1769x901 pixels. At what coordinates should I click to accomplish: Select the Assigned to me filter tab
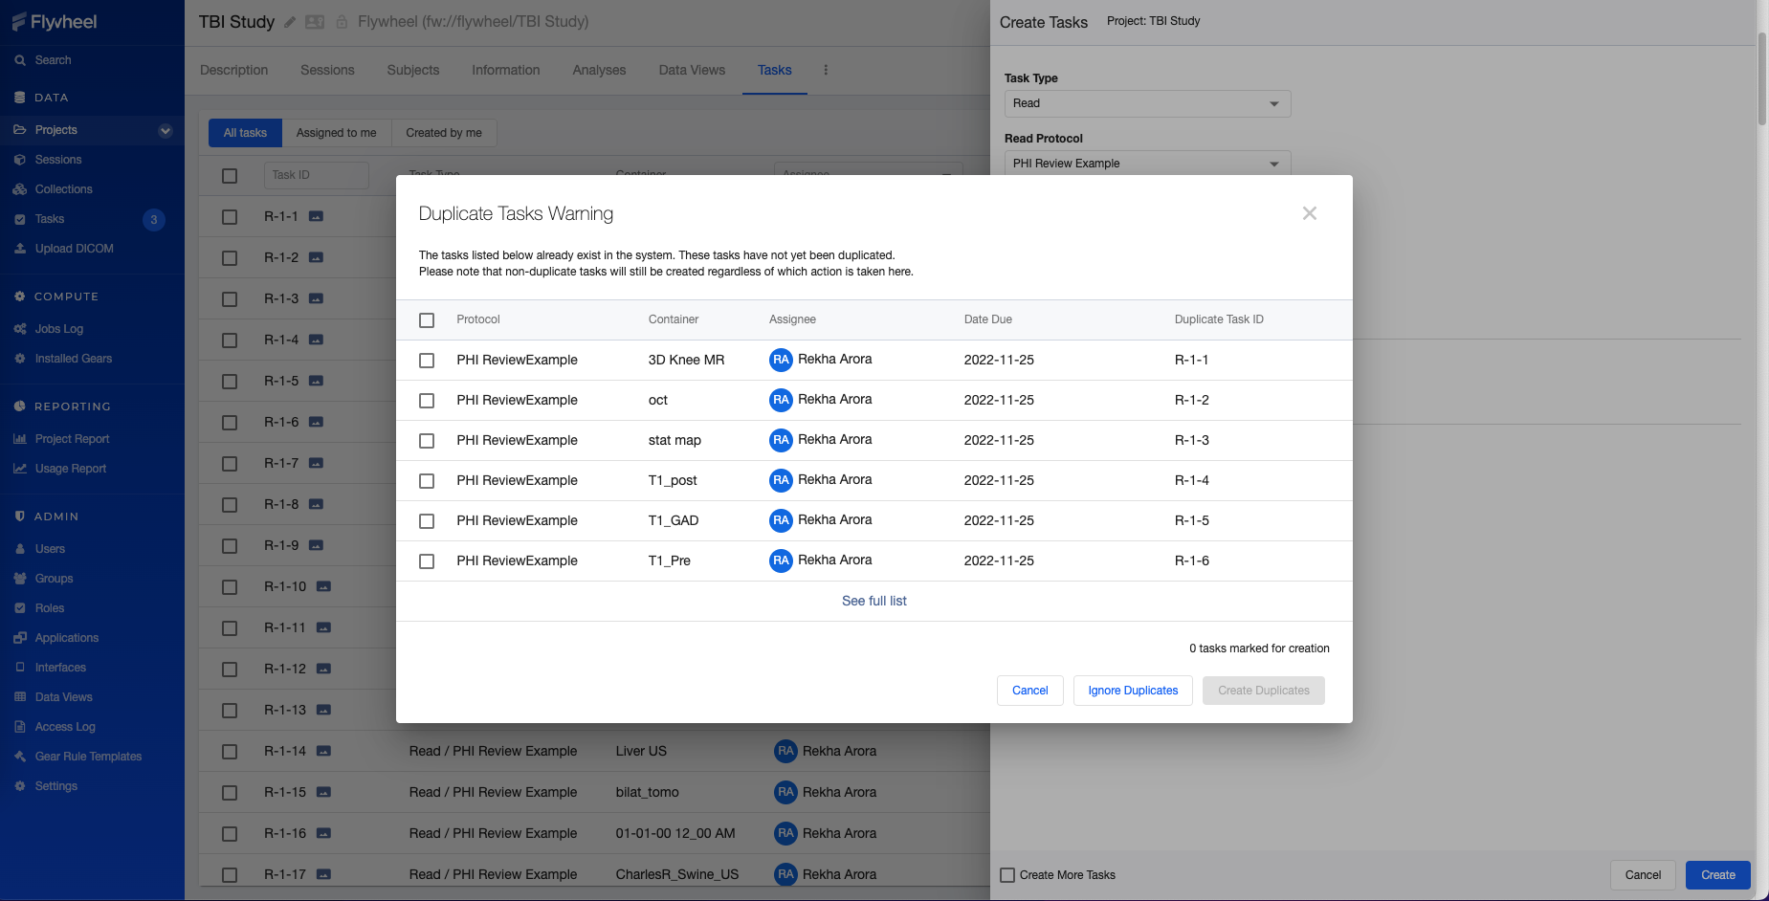[336, 133]
